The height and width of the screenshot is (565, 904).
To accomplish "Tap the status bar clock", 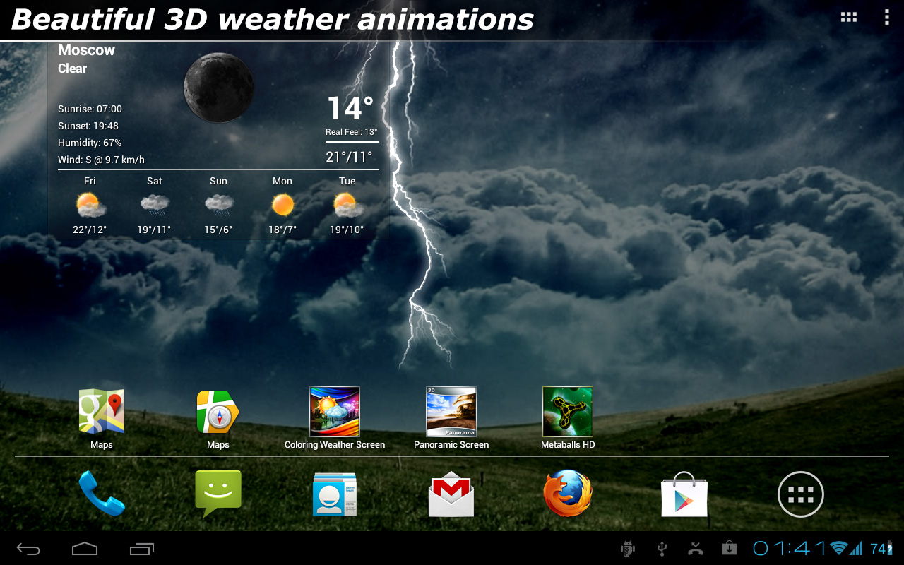I will point(790,548).
